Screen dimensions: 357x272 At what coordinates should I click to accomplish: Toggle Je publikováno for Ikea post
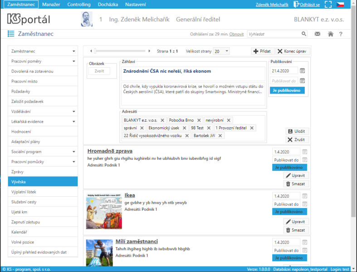(289, 212)
